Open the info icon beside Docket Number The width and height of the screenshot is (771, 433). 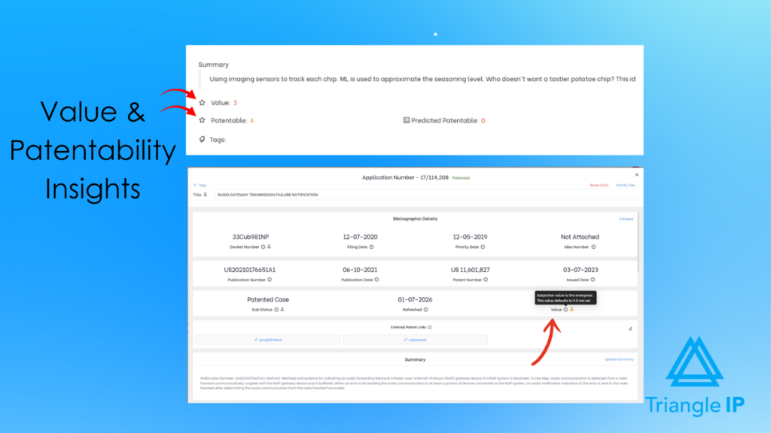pyautogui.click(x=262, y=247)
